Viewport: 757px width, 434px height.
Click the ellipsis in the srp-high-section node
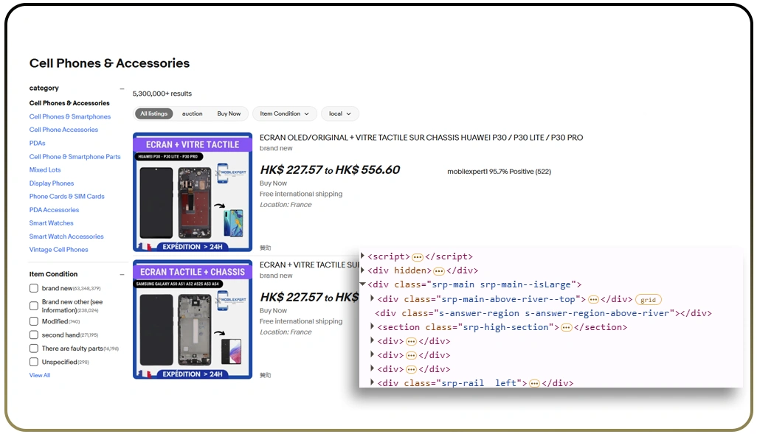pyautogui.click(x=566, y=327)
